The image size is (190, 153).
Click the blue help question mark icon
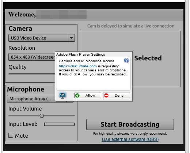coord(126,60)
